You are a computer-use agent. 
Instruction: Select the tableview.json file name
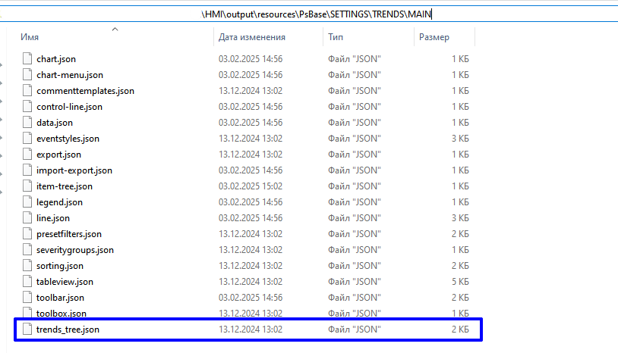65,282
